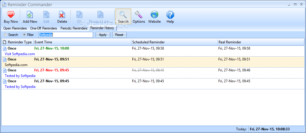306x133 pixels.
Task: Click real reminder Fri, 27-Nov-15, 09:46
Action: [x=234, y=70]
